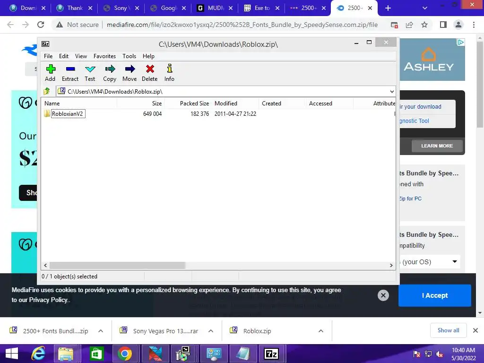Open the Tools menu
484x363 pixels.
[x=129, y=56]
